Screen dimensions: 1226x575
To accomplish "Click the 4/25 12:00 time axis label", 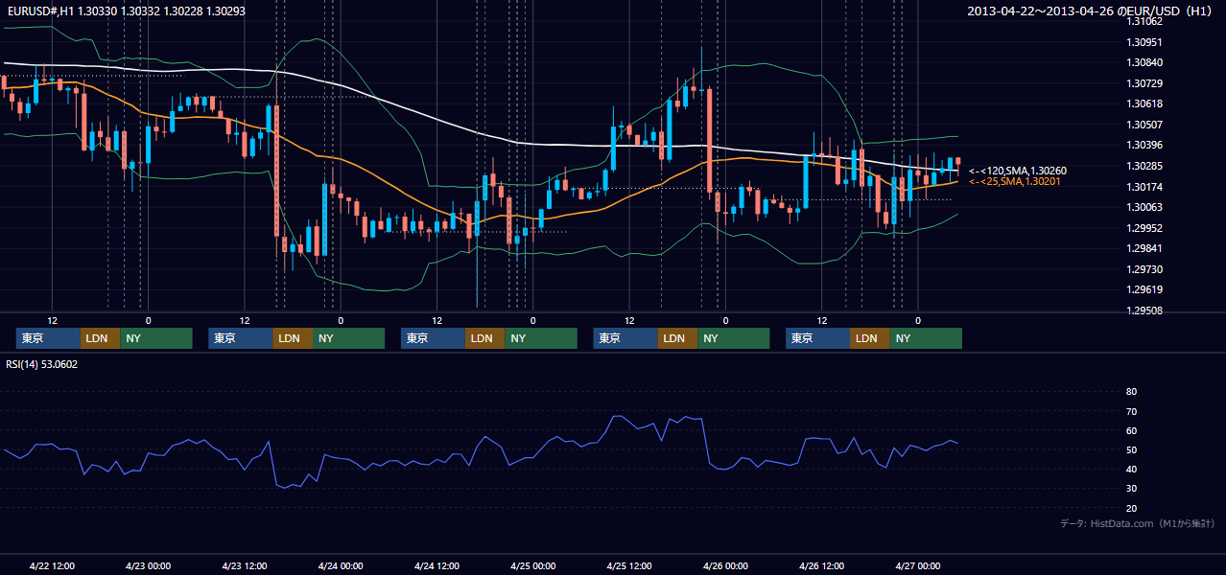I will [629, 566].
